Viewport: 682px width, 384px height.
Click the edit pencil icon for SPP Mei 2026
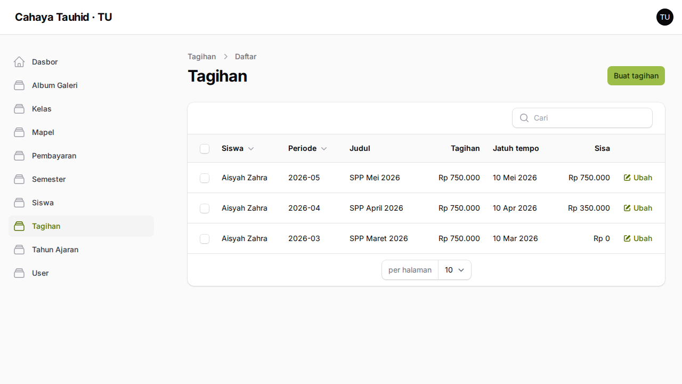627,178
